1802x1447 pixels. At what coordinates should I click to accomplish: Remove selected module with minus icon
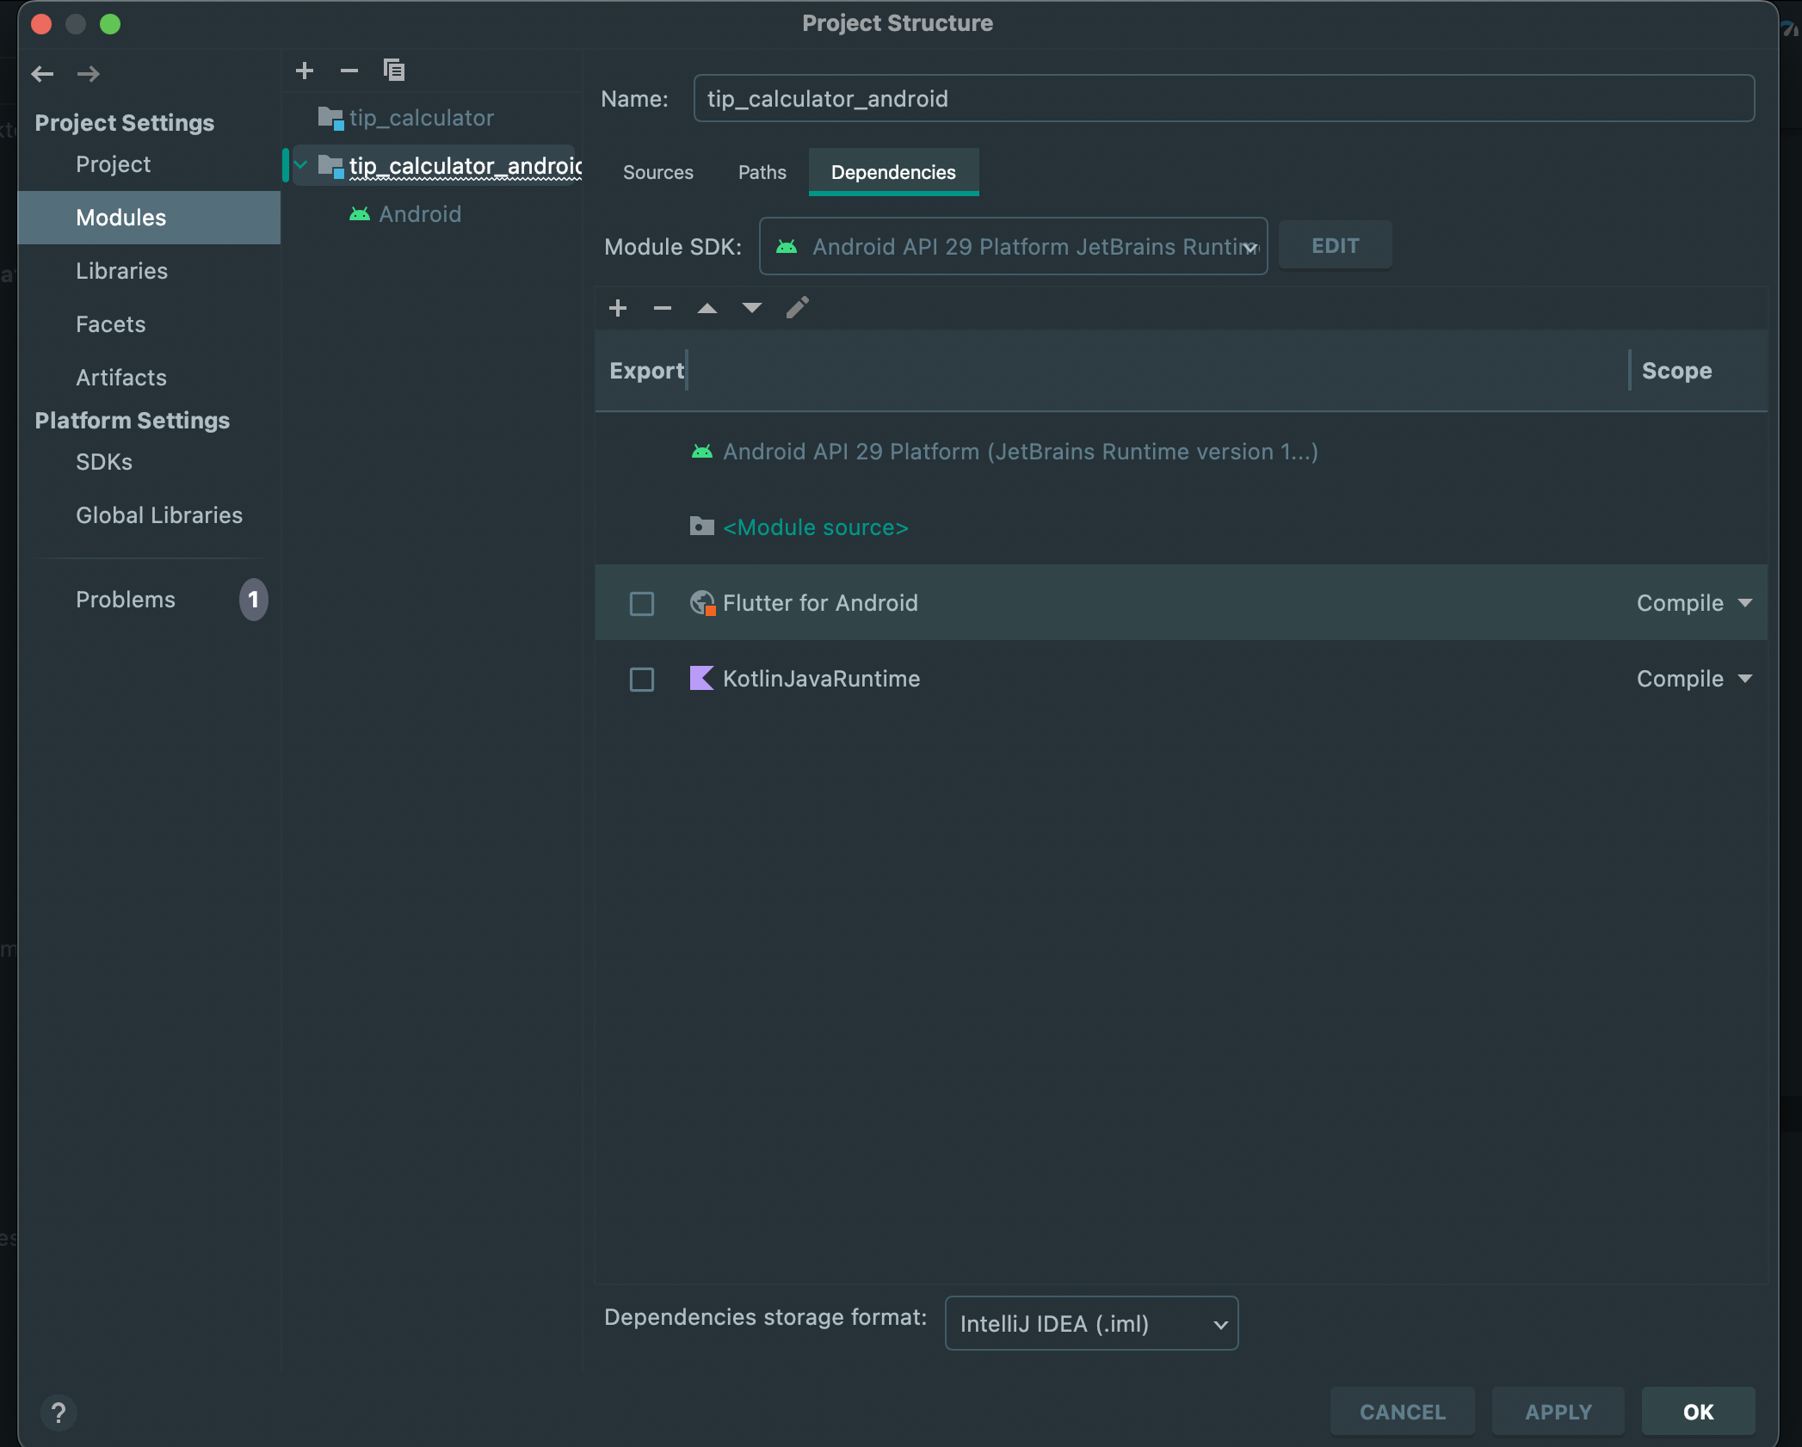pyautogui.click(x=349, y=71)
